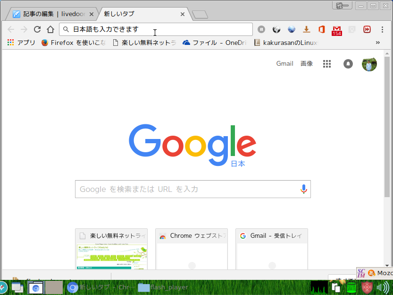Reload the current page

[x=37, y=29]
